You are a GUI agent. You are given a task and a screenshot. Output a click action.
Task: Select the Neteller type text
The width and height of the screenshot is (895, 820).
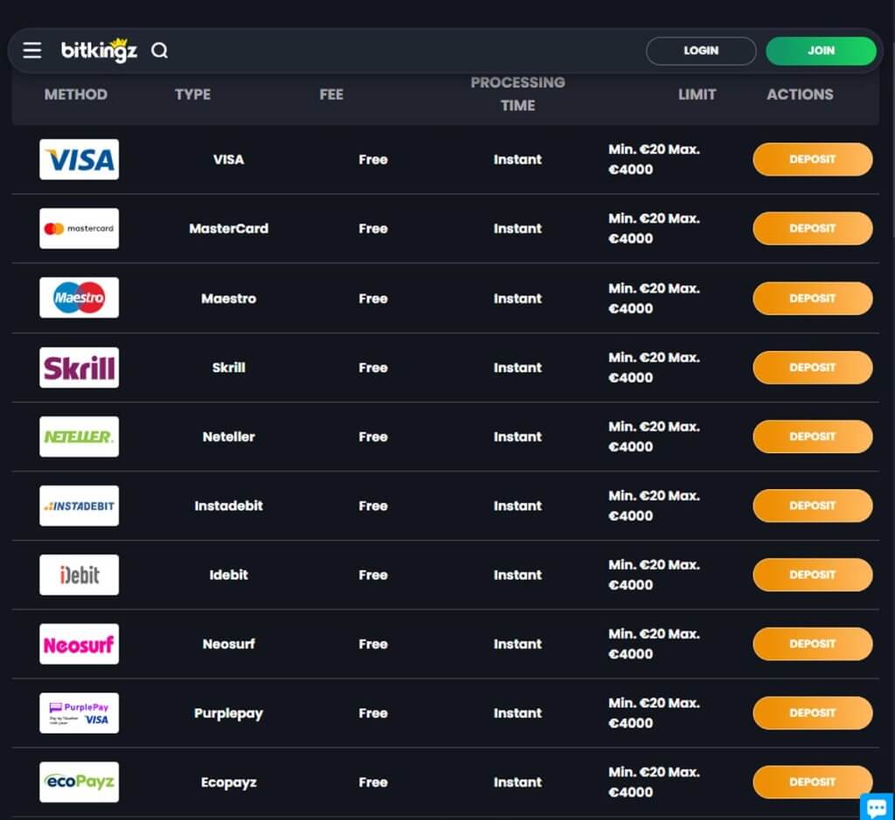(228, 437)
